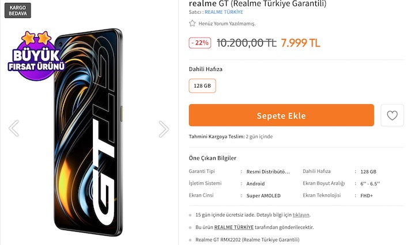Click the 'tıklayın' return details link
The image size is (415, 245).
pyautogui.click(x=301, y=215)
